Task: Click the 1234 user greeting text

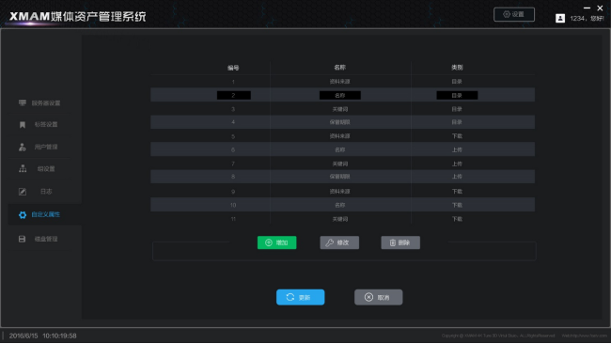Action: (587, 18)
